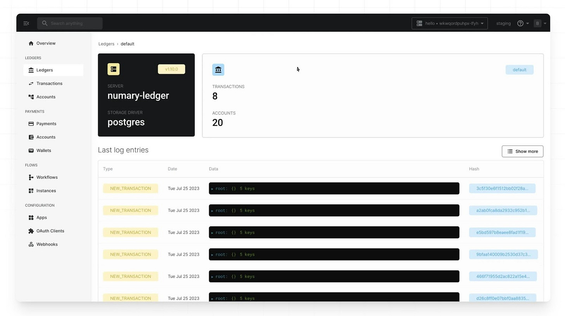Click the Type column header

coord(108,169)
